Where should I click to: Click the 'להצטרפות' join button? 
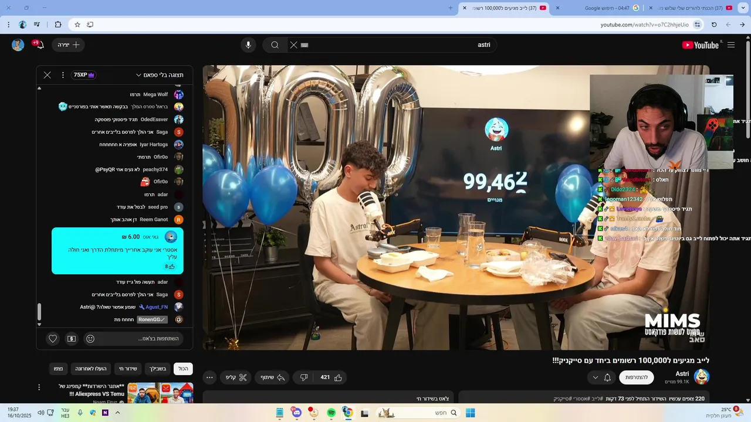click(x=637, y=377)
